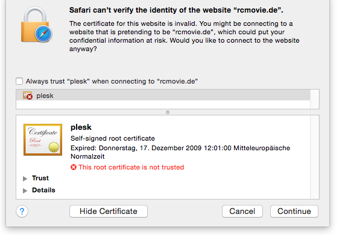Click the Hide Certificate button

109,211
